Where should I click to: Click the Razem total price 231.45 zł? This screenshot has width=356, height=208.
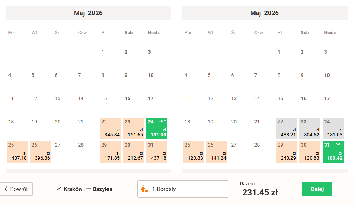point(260,192)
